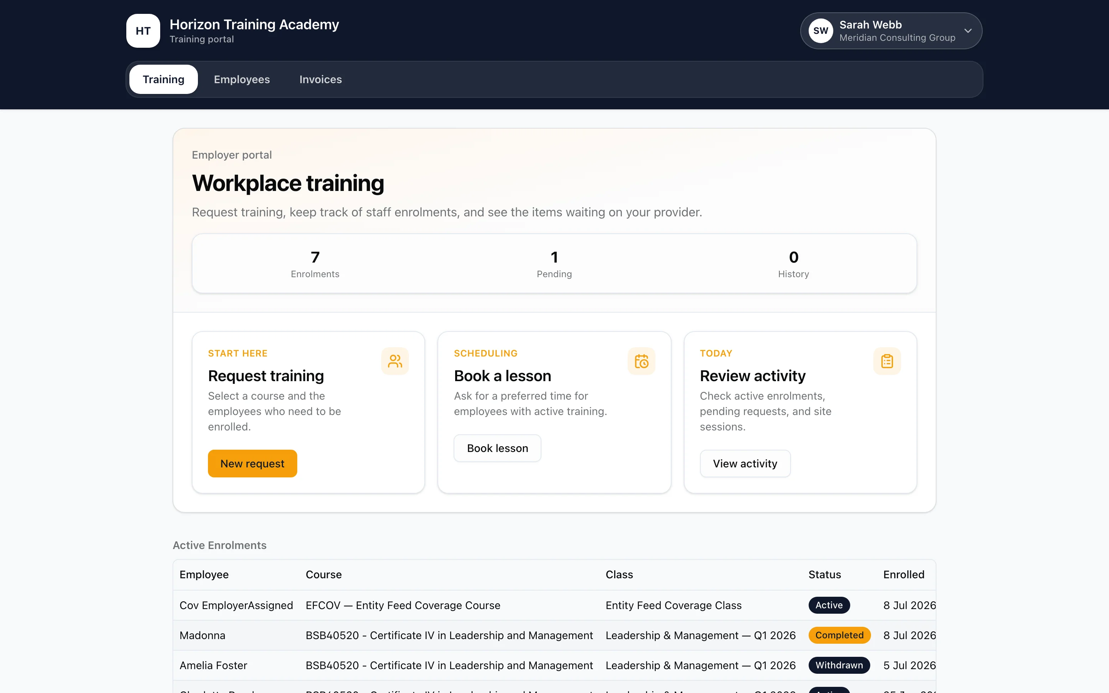The width and height of the screenshot is (1109, 693).
Task: Click the 0 History stat
Action: (793, 264)
